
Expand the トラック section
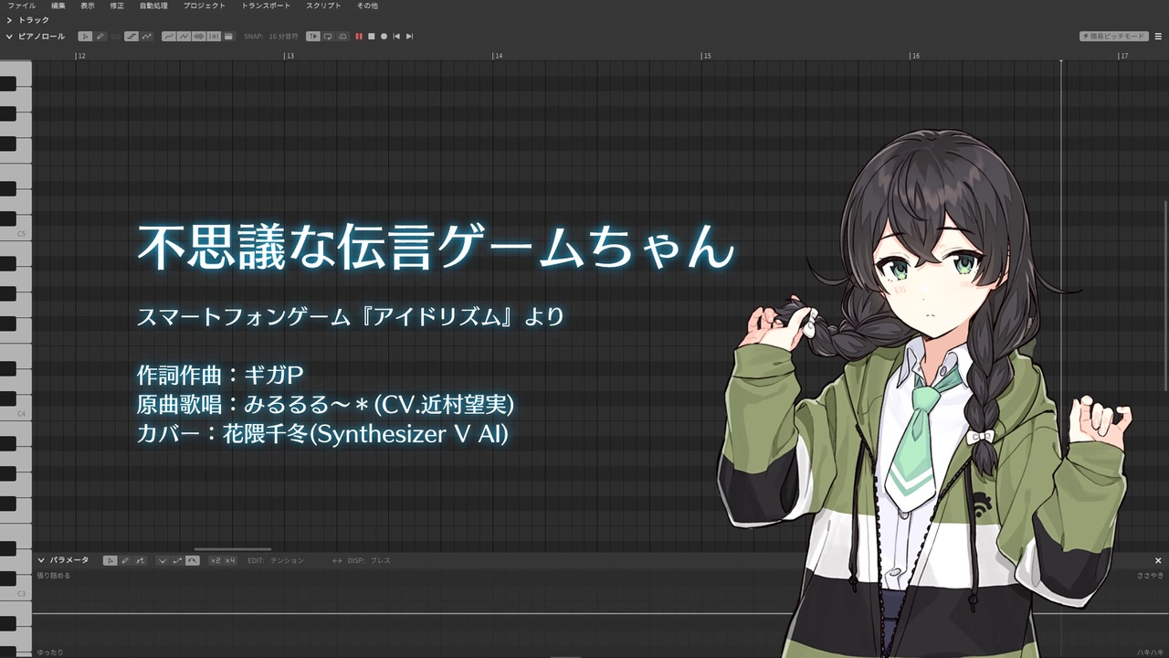tap(27, 19)
